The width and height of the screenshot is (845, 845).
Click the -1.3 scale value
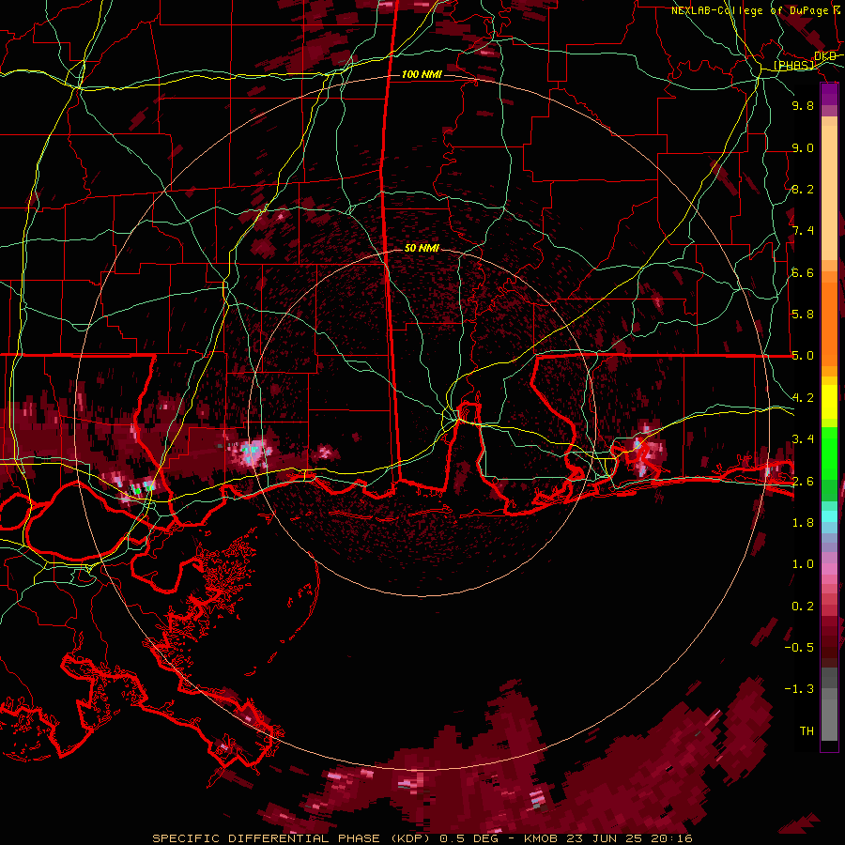click(x=799, y=689)
